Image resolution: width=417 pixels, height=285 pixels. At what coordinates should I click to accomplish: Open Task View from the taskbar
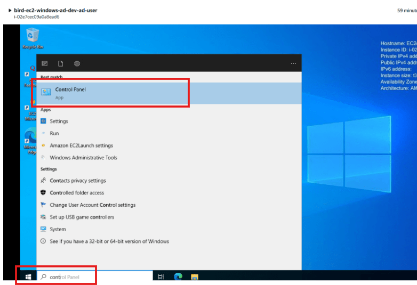[161, 277]
